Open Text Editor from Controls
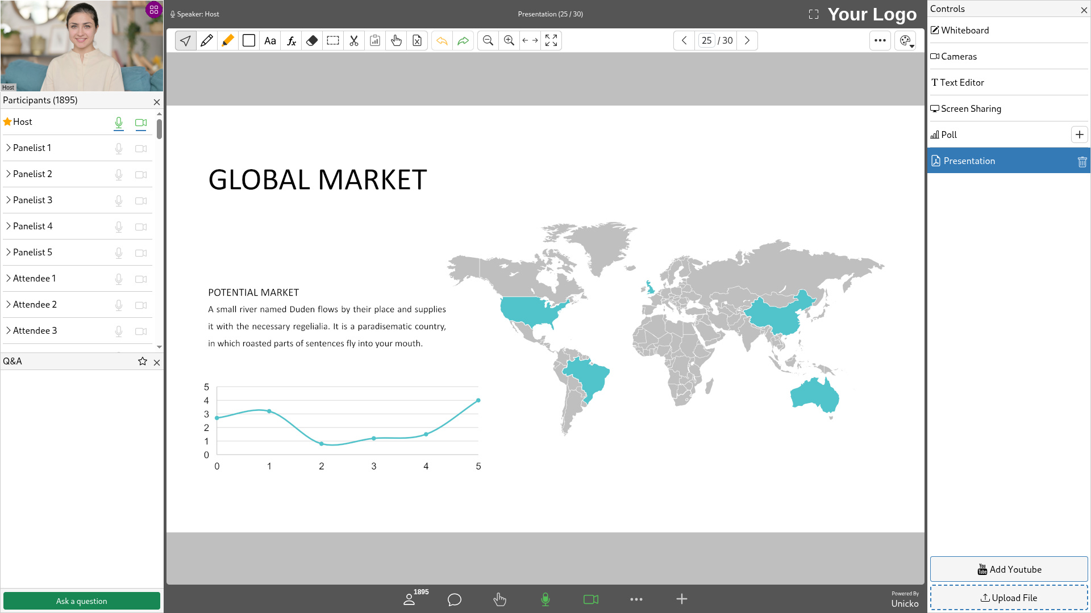 (1009, 82)
